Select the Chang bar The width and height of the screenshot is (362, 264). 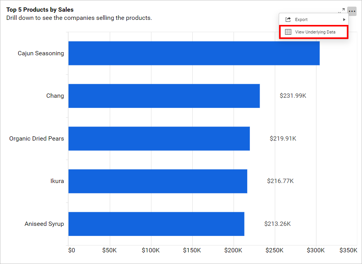164,96
